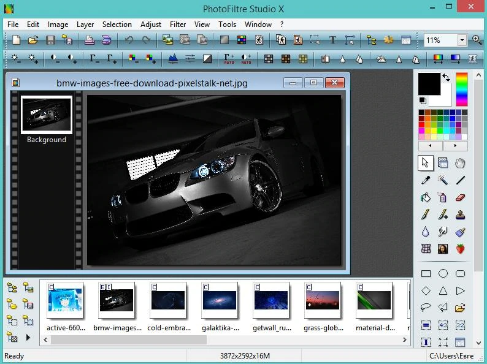Decrease contrast with half-circle minus icon

click(55, 58)
